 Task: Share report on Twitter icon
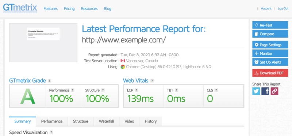(x=256, y=91)
